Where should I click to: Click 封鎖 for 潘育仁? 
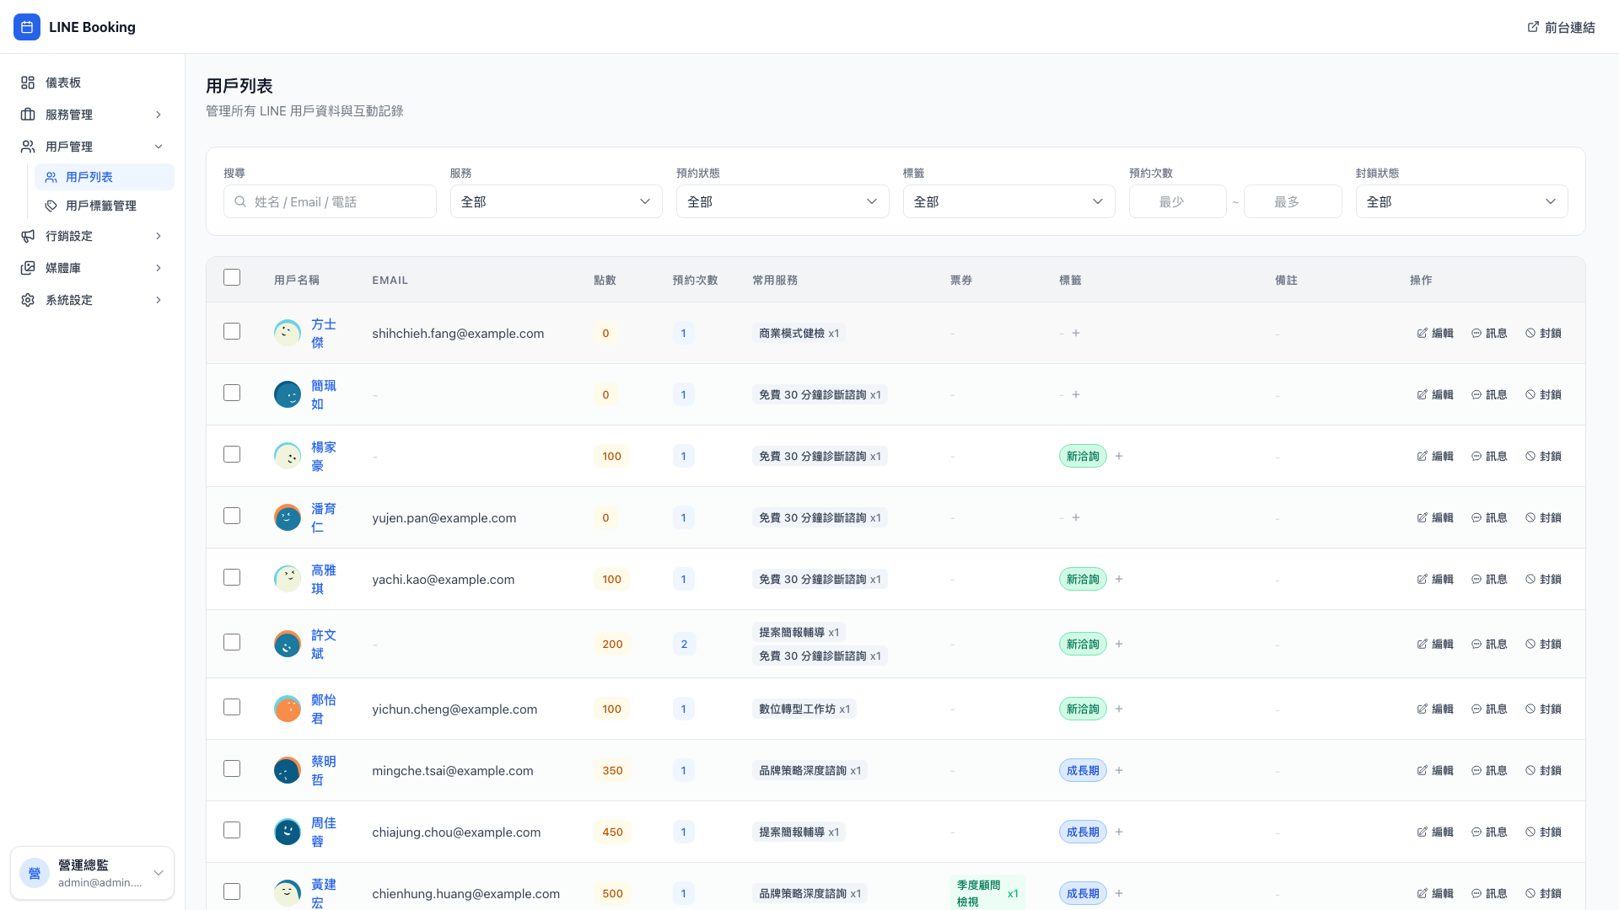[x=1543, y=517]
